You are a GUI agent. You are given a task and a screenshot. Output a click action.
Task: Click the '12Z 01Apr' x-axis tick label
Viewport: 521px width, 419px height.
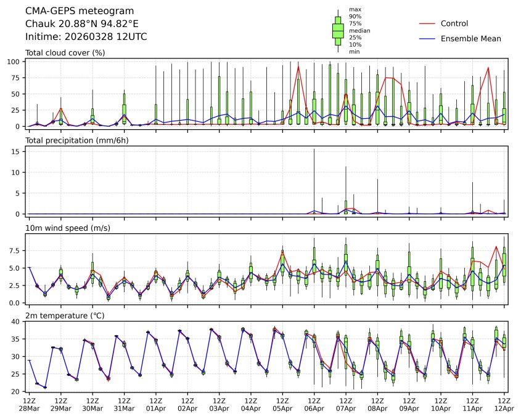[155, 404]
